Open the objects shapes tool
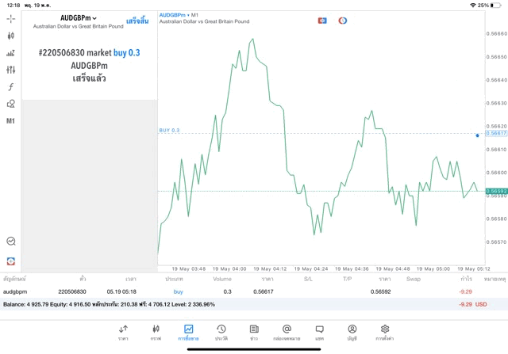 pos(10,104)
